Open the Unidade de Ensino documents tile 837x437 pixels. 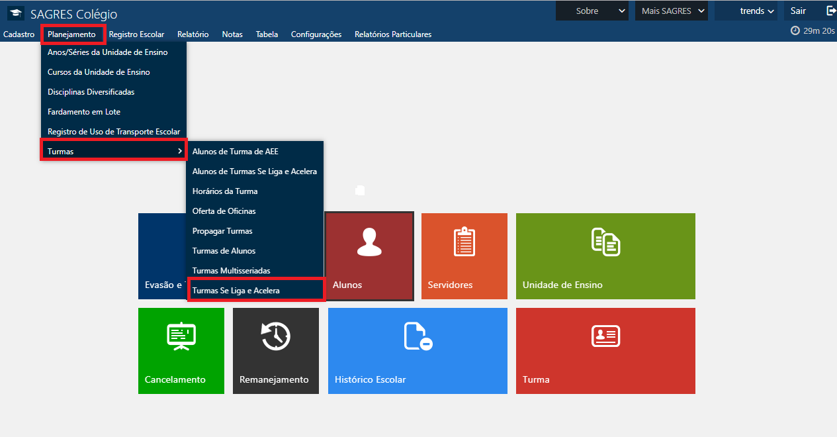pos(605,256)
